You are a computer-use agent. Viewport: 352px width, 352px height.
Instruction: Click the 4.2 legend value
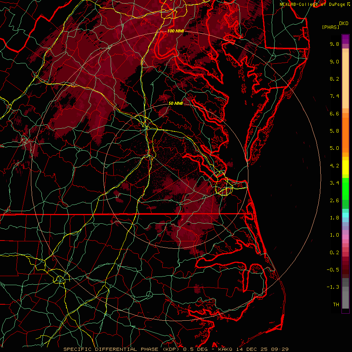pos(334,166)
